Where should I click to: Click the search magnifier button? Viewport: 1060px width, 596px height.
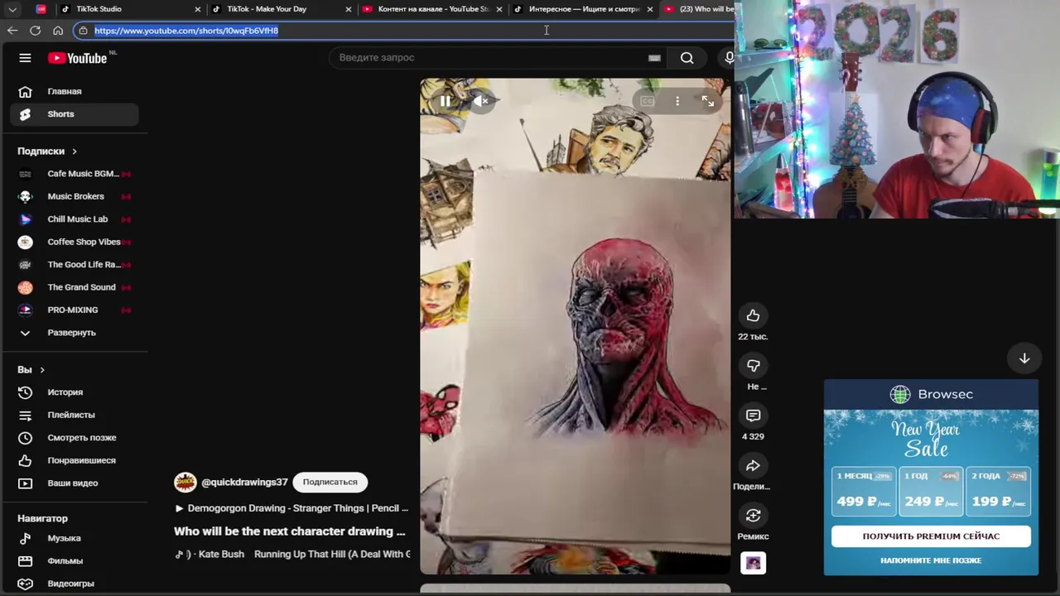pos(687,58)
